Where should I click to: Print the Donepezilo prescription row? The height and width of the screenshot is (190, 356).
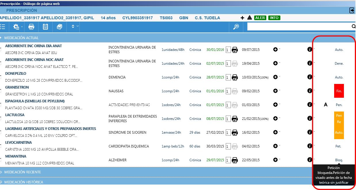(235, 77)
